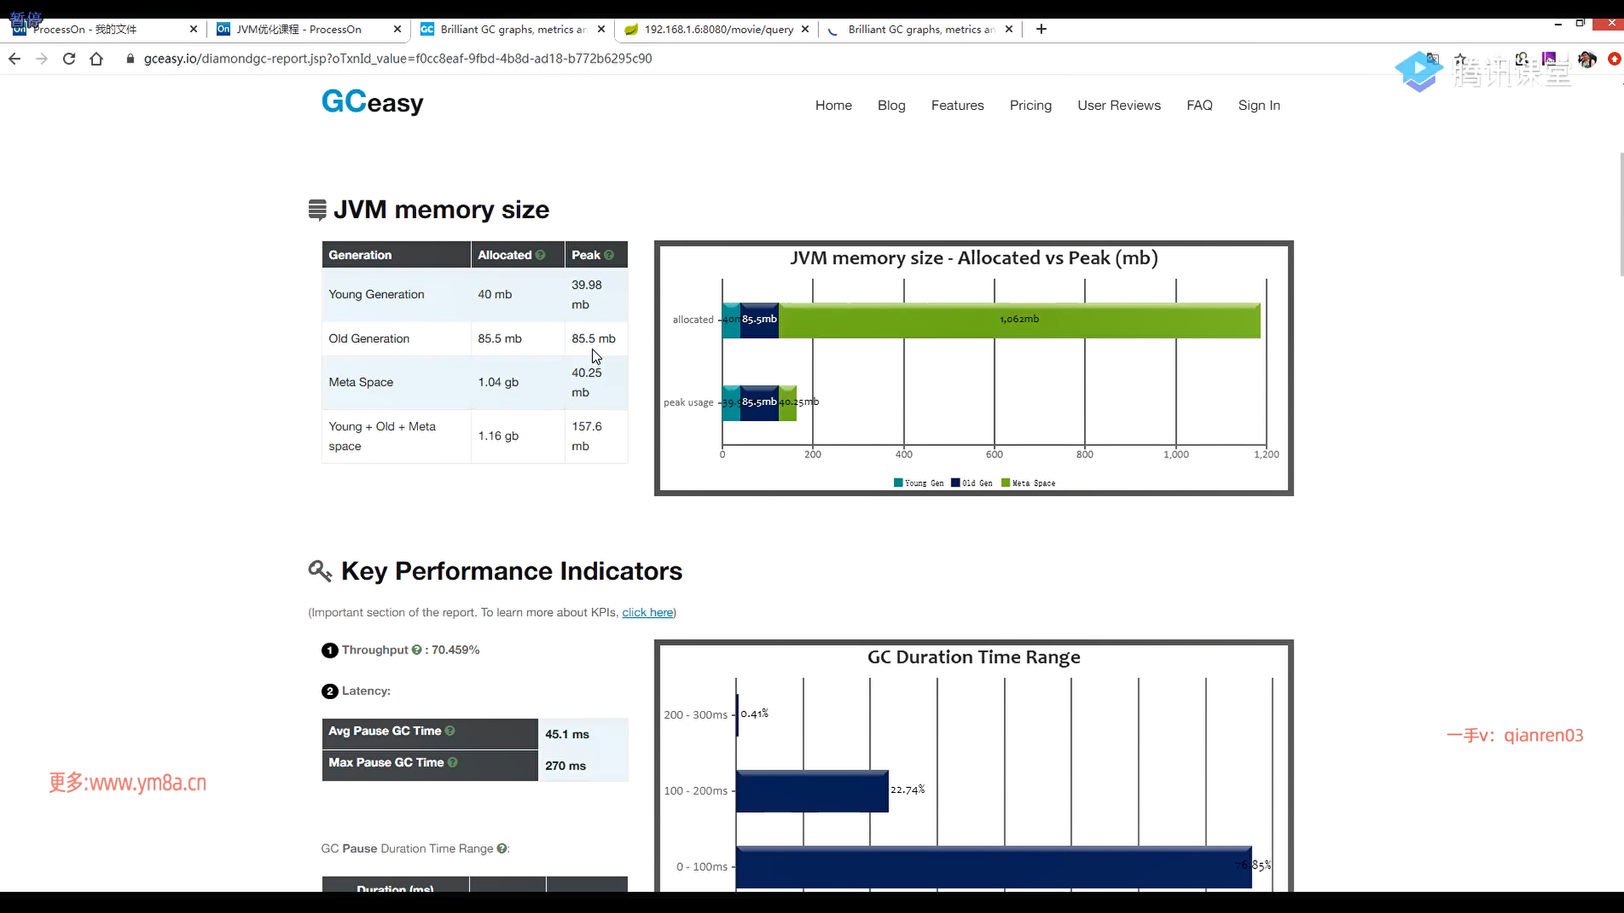Click the Allocated column help icon

tap(540, 254)
